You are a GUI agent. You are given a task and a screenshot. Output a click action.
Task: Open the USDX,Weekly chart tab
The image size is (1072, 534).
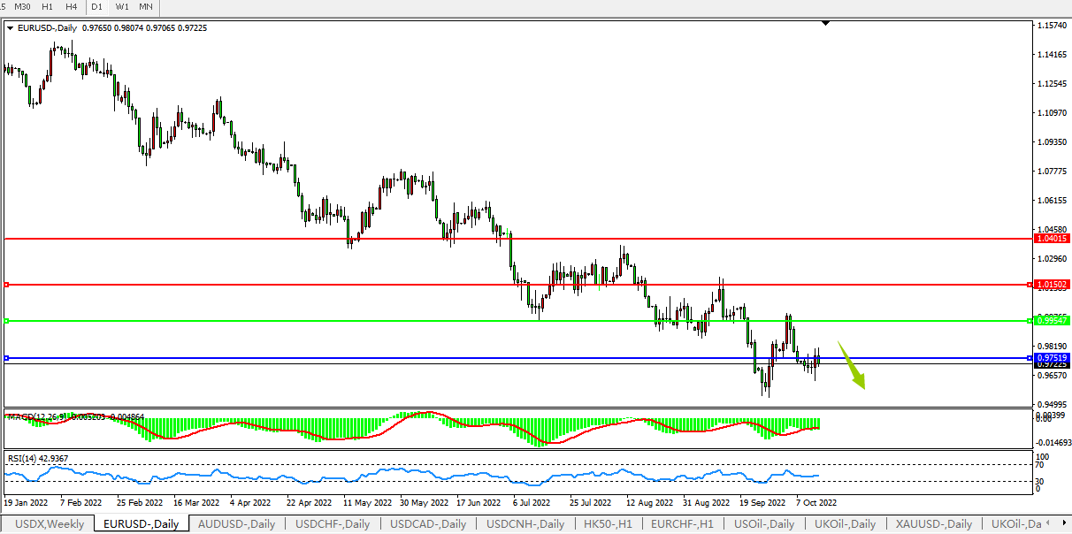point(50,524)
